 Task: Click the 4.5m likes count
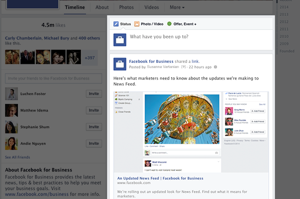point(53,25)
